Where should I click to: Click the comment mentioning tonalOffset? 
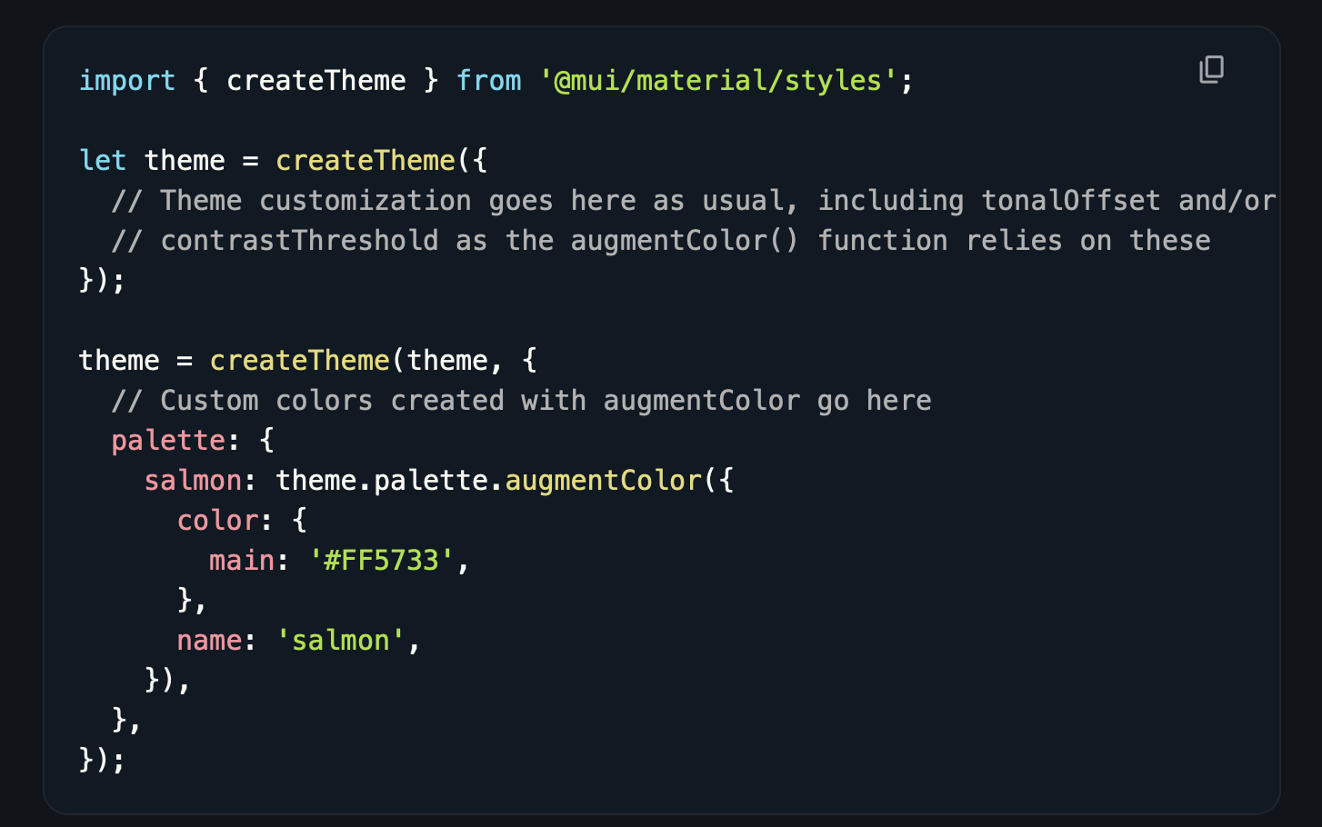click(x=694, y=201)
